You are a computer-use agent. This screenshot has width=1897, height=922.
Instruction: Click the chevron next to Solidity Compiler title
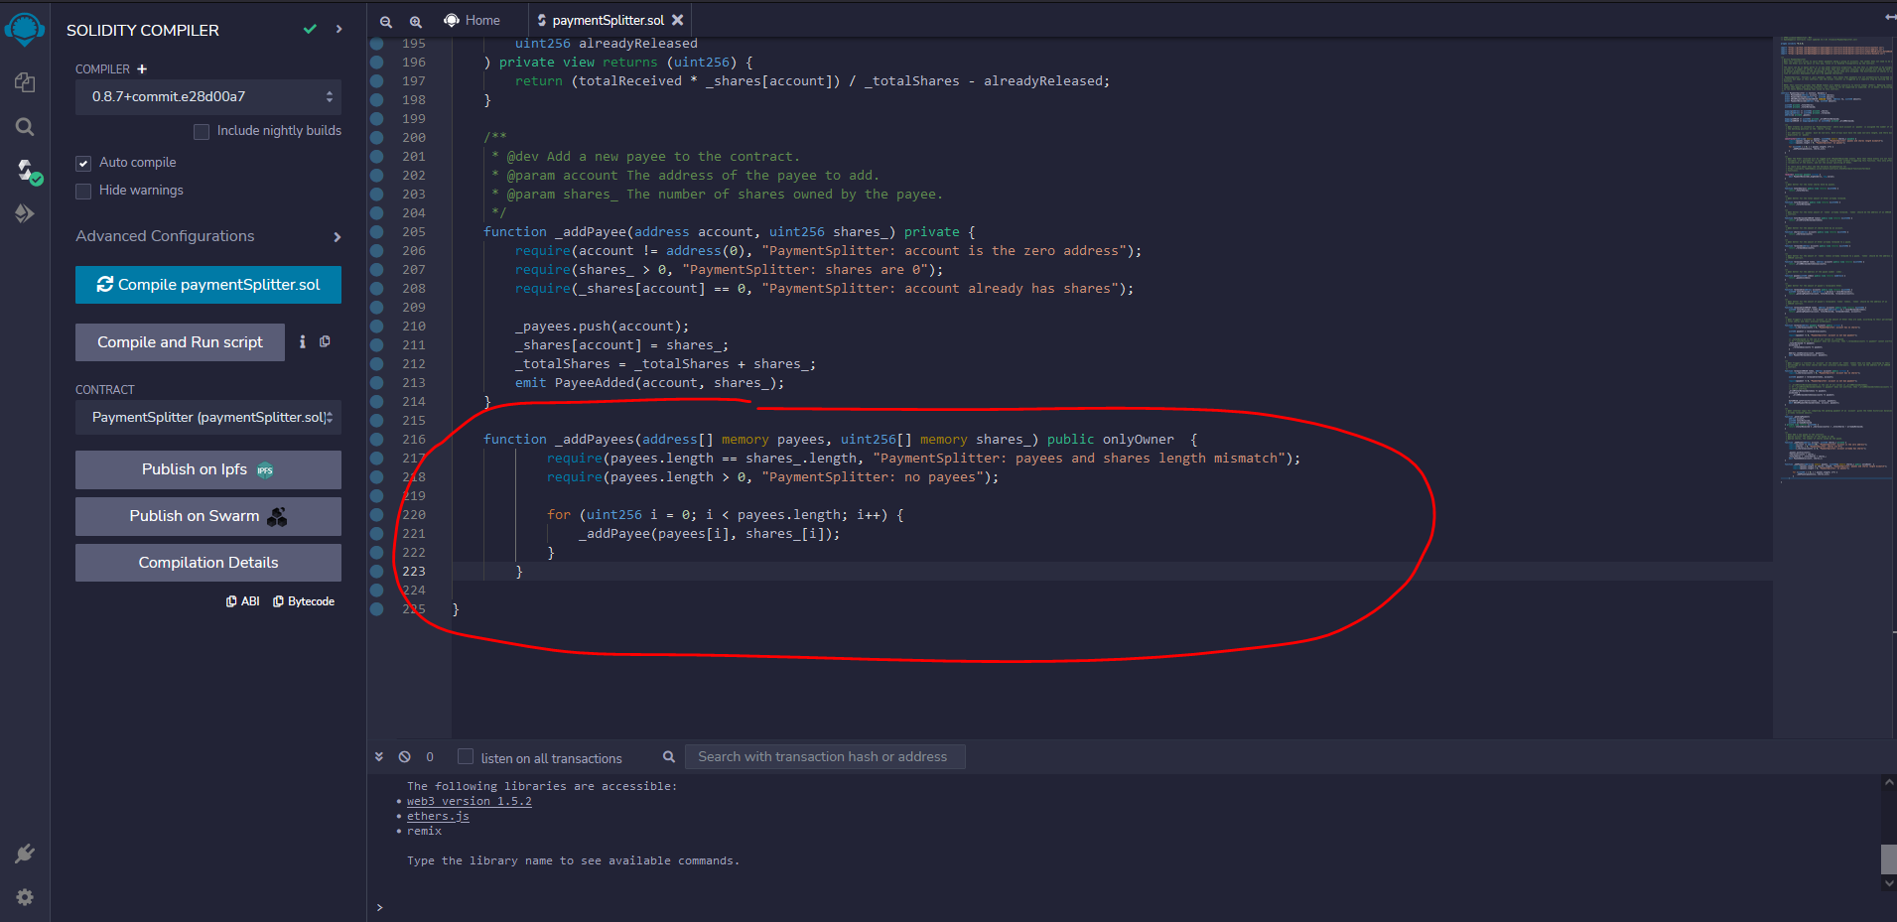pyautogui.click(x=339, y=30)
